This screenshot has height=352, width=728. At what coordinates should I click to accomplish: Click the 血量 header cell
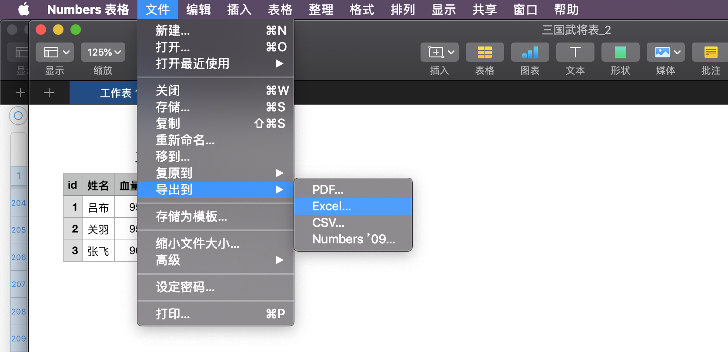point(126,185)
